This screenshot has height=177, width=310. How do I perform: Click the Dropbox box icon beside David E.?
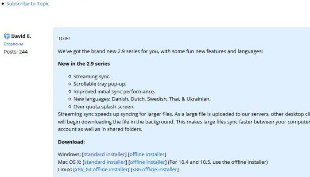(7, 36)
